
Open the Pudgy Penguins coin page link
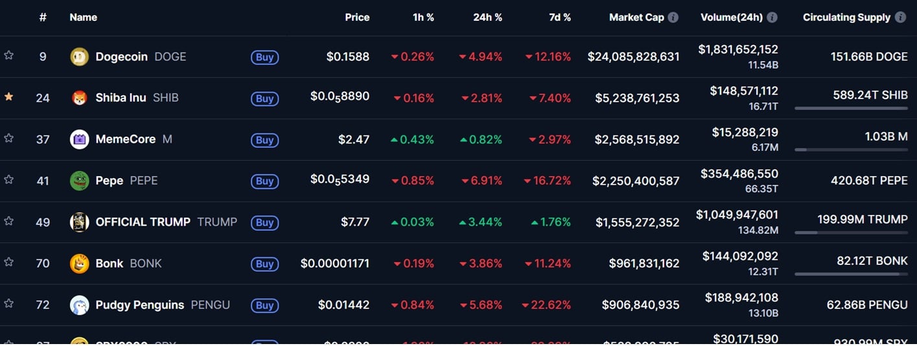coord(140,305)
